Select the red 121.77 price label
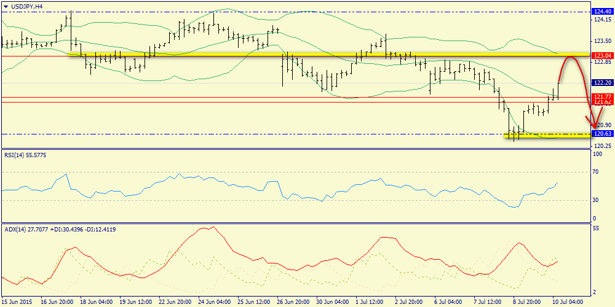Screen dimensions: 615x307 pyautogui.click(x=600, y=96)
